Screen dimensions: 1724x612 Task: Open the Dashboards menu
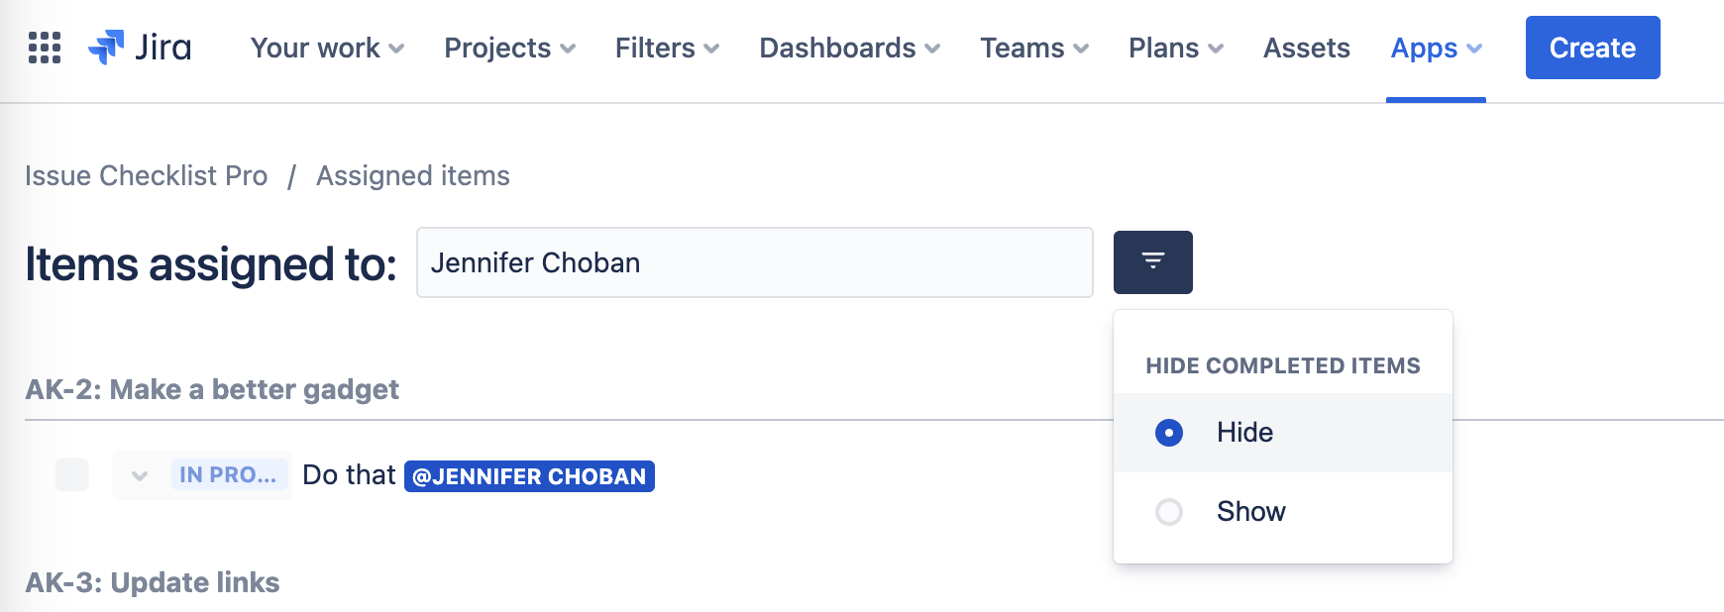849,48
